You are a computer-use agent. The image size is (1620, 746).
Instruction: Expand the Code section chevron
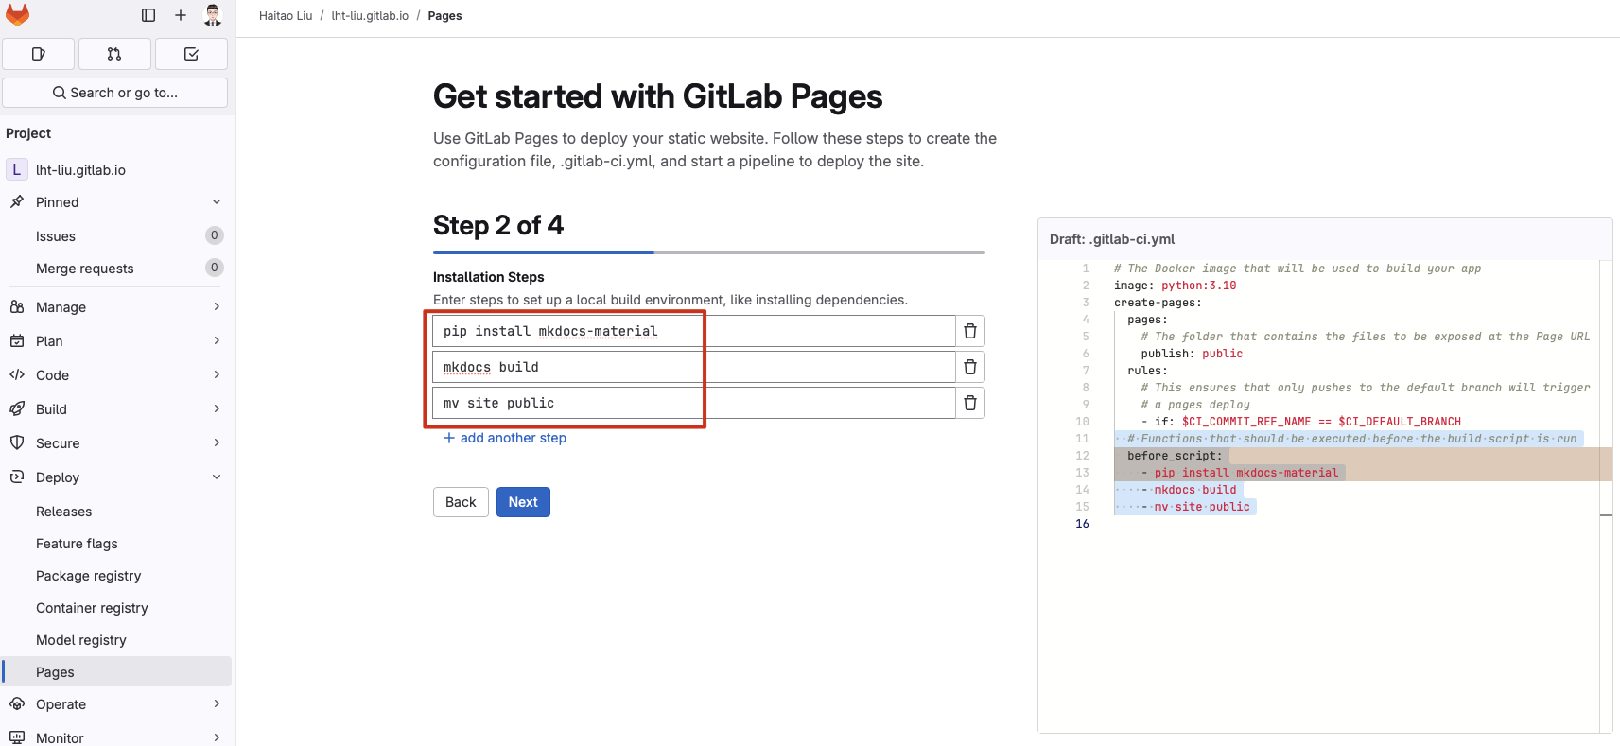tap(217, 375)
